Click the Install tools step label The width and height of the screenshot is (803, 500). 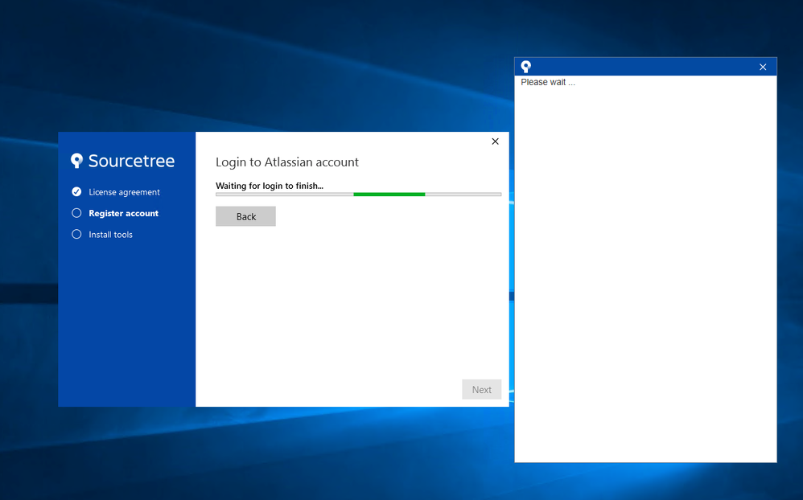point(110,235)
